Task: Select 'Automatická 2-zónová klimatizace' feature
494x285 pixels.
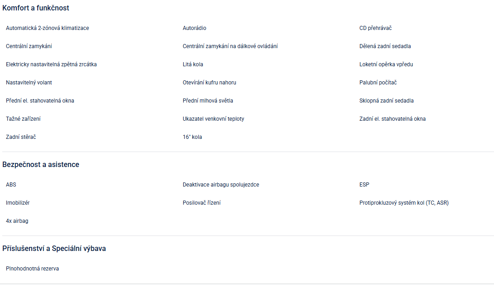Action: [47, 28]
